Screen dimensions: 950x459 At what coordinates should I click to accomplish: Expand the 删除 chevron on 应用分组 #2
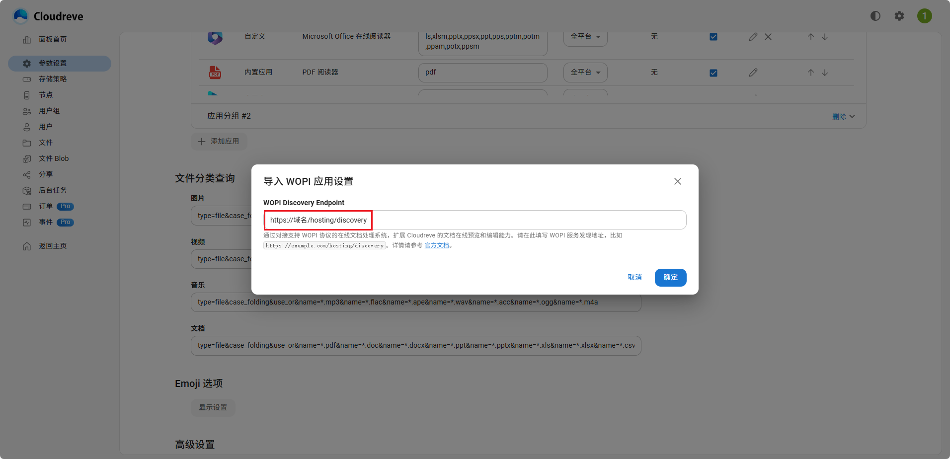coord(853,116)
